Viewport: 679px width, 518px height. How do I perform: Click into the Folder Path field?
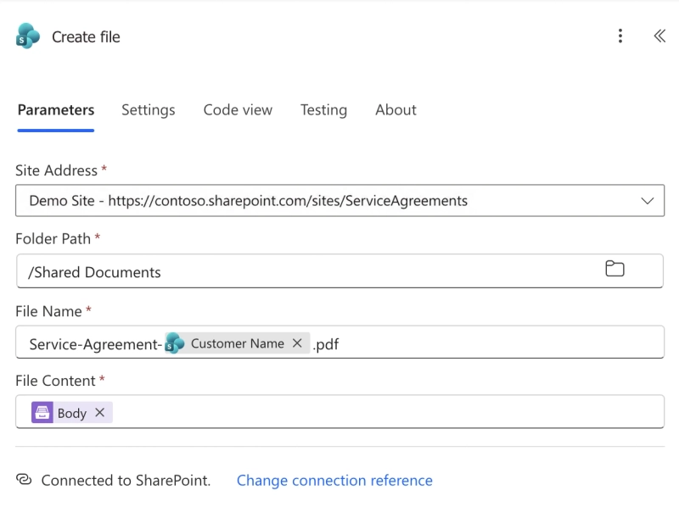[339, 270]
